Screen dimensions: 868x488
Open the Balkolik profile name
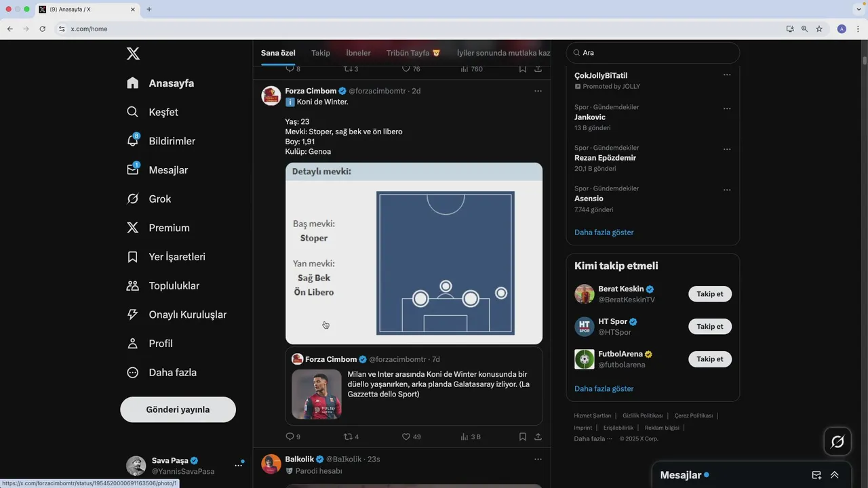pos(299,459)
